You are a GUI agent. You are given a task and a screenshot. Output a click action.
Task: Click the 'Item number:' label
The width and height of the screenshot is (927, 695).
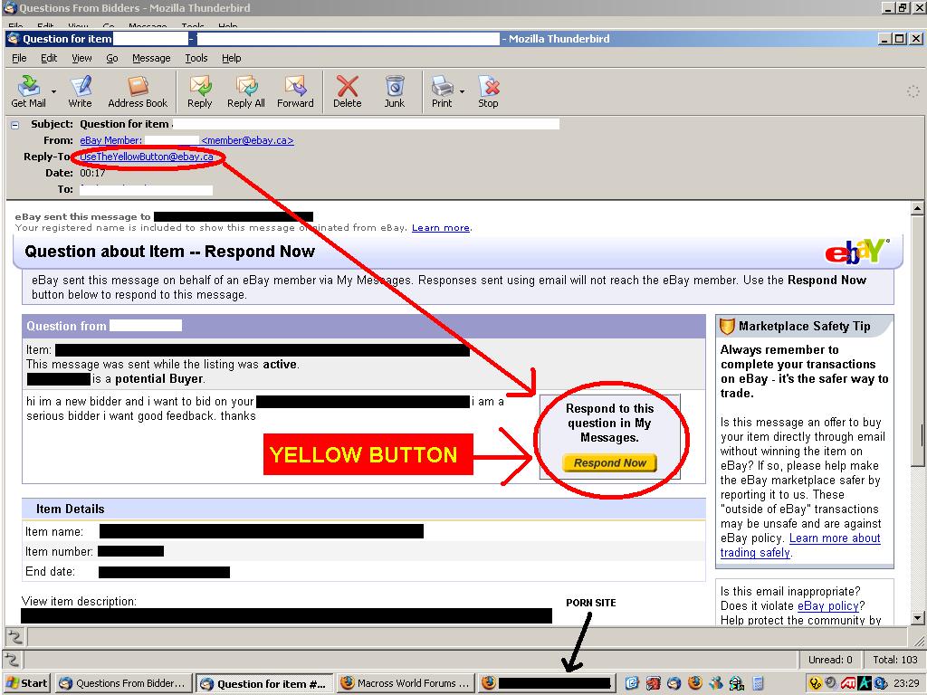pos(59,551)
